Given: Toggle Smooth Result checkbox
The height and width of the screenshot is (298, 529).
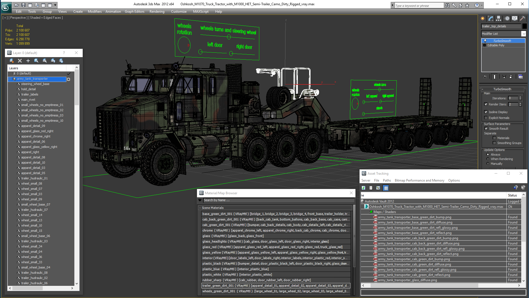Looking at the screenshot, I should click(x=486, y=129).
